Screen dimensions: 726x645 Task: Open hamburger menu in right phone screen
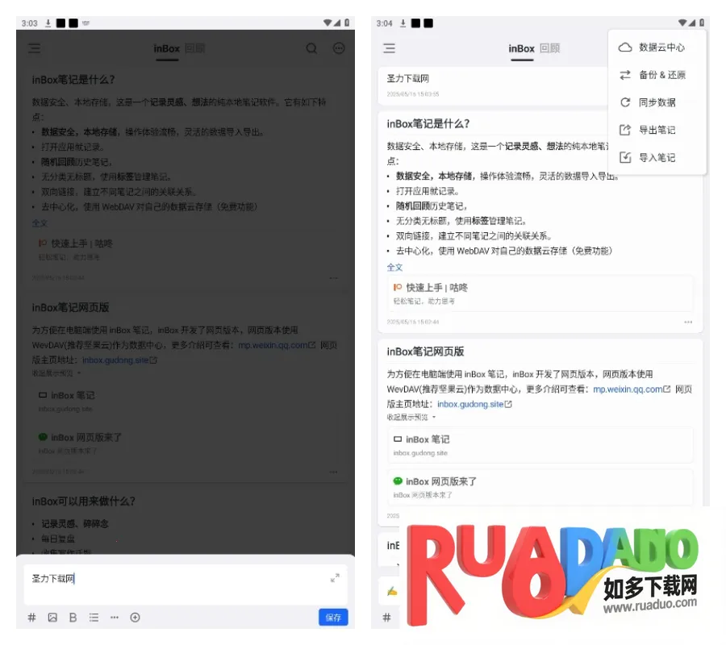coord(390,48)
